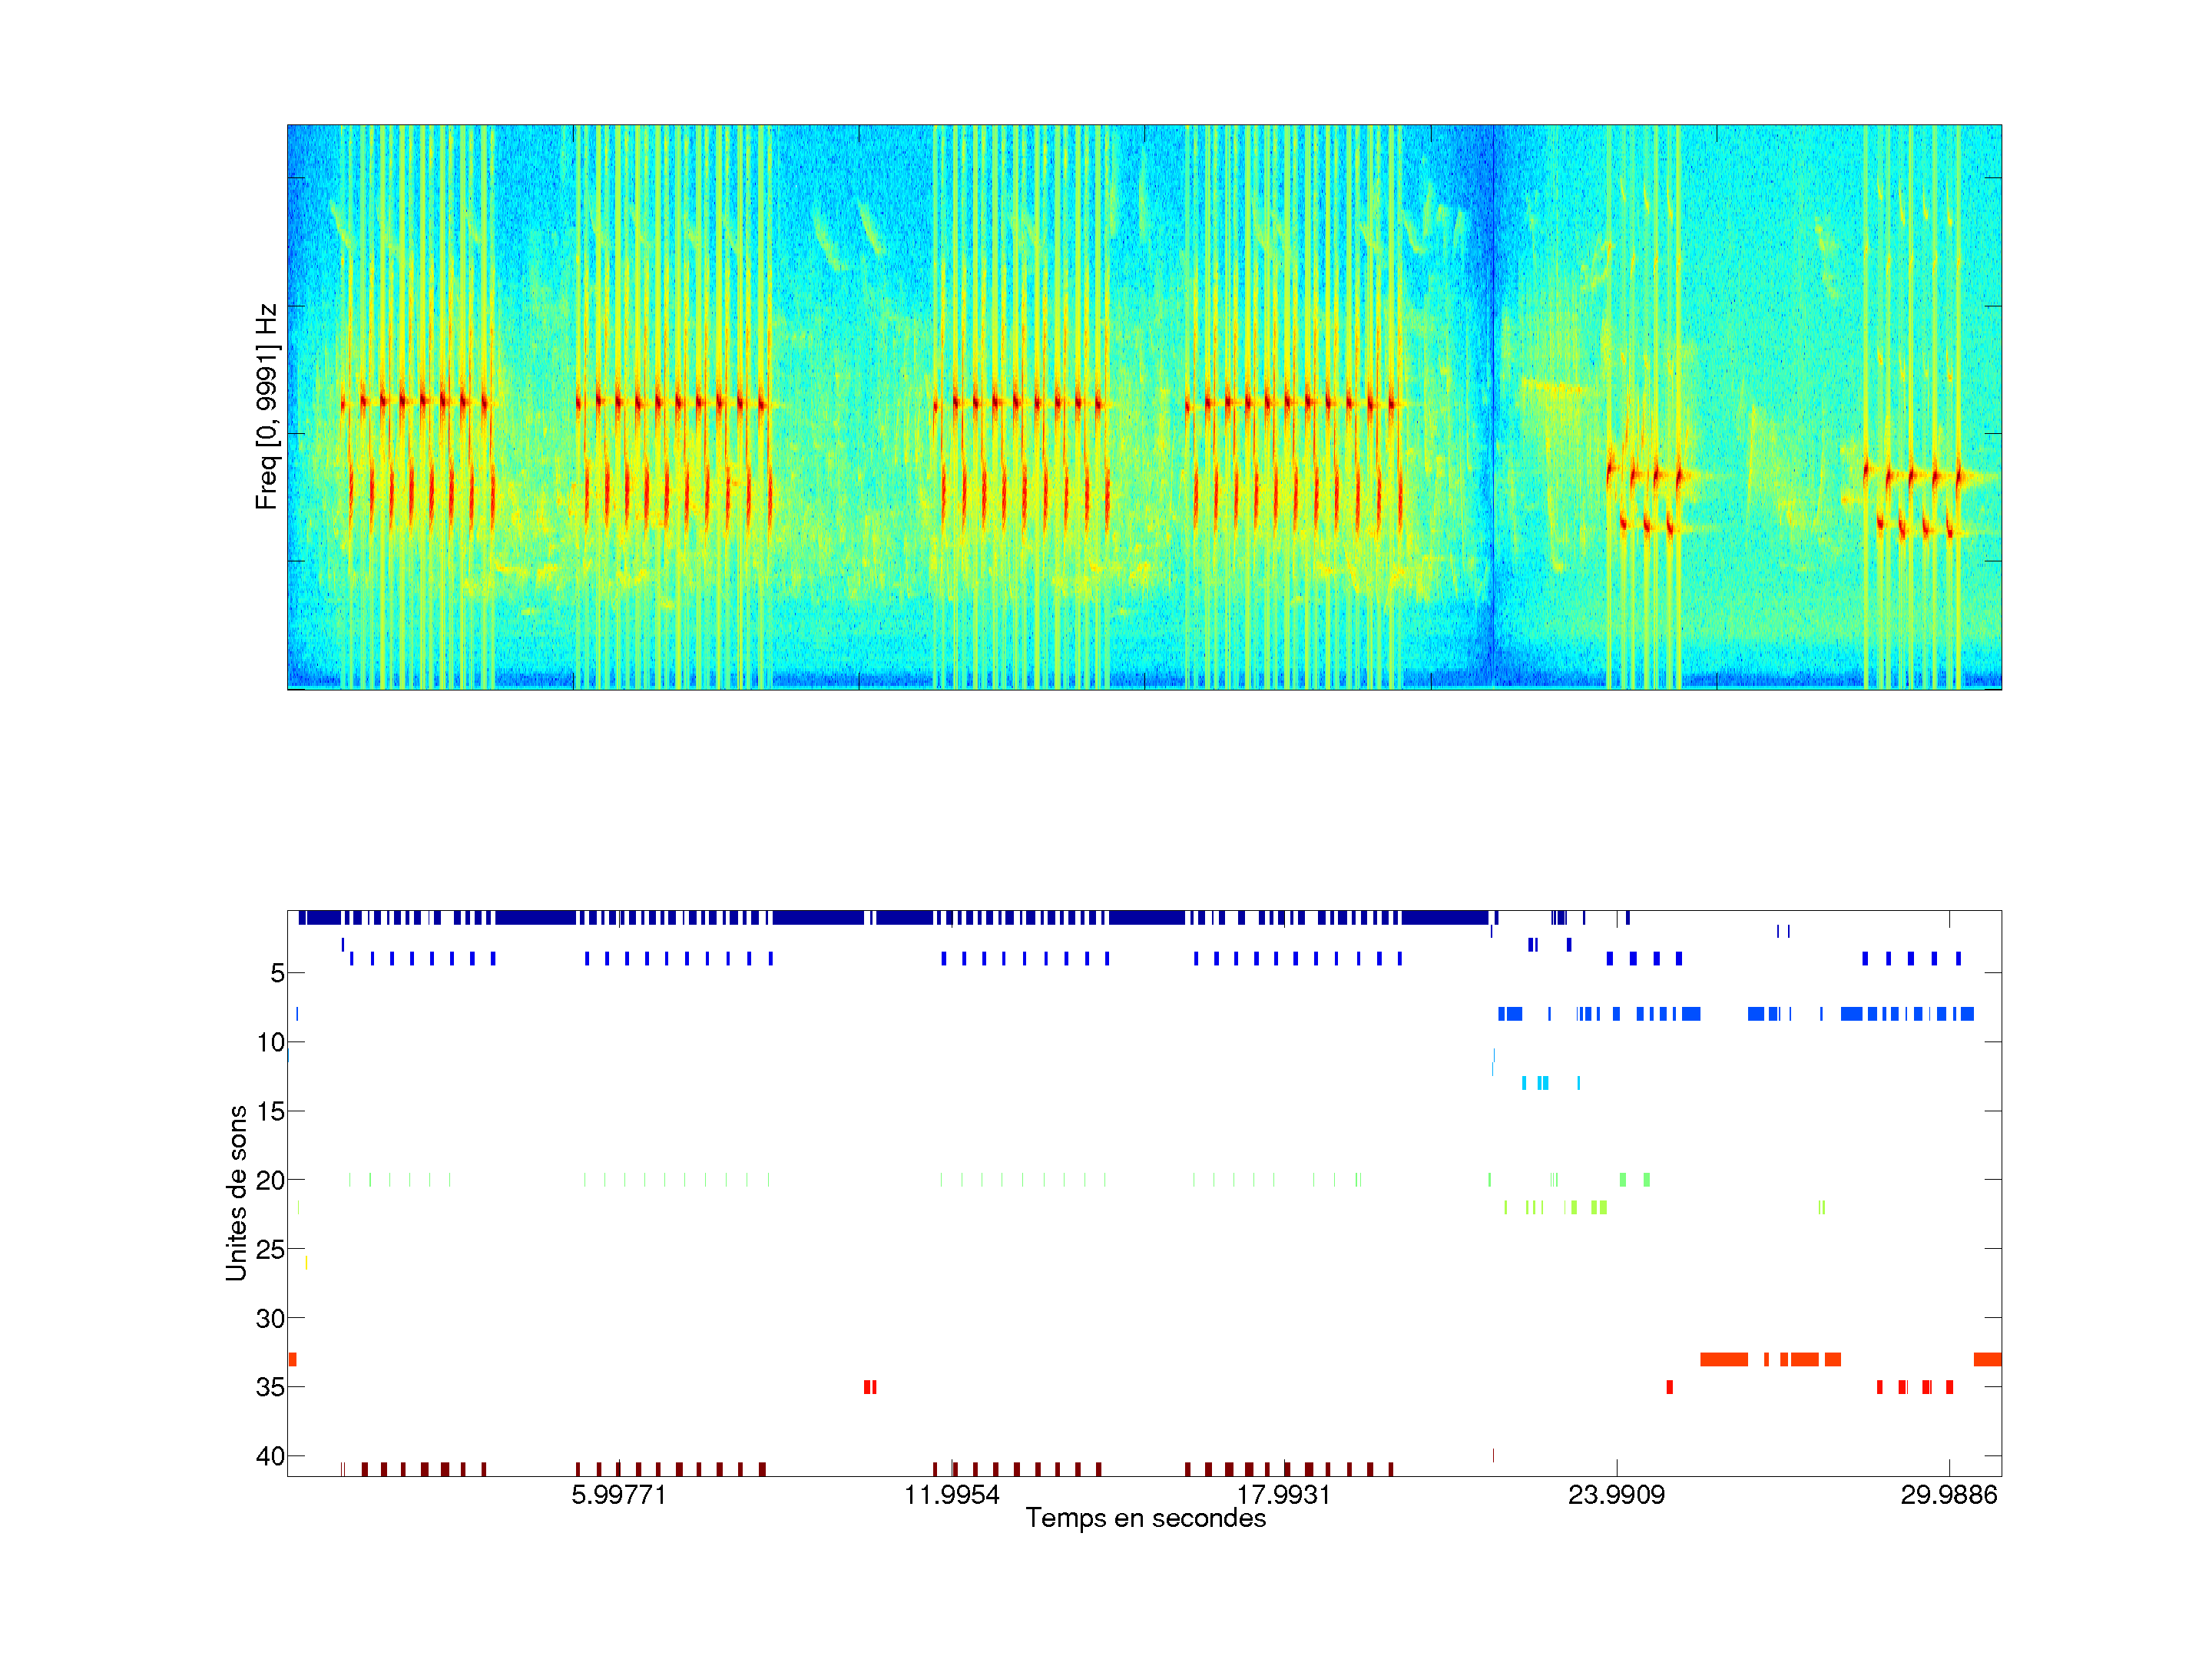Click the y-axis tick label 5

click(277, 973)
